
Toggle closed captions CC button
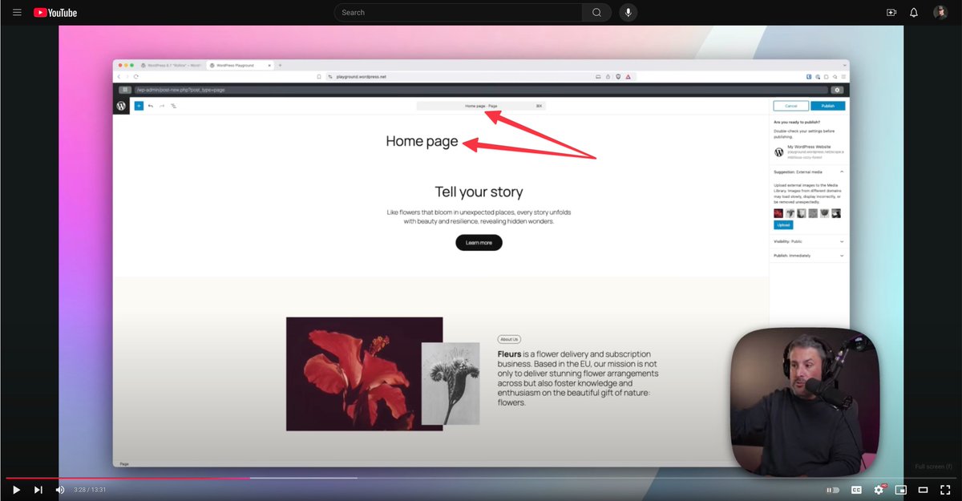[x=856, y=490]
